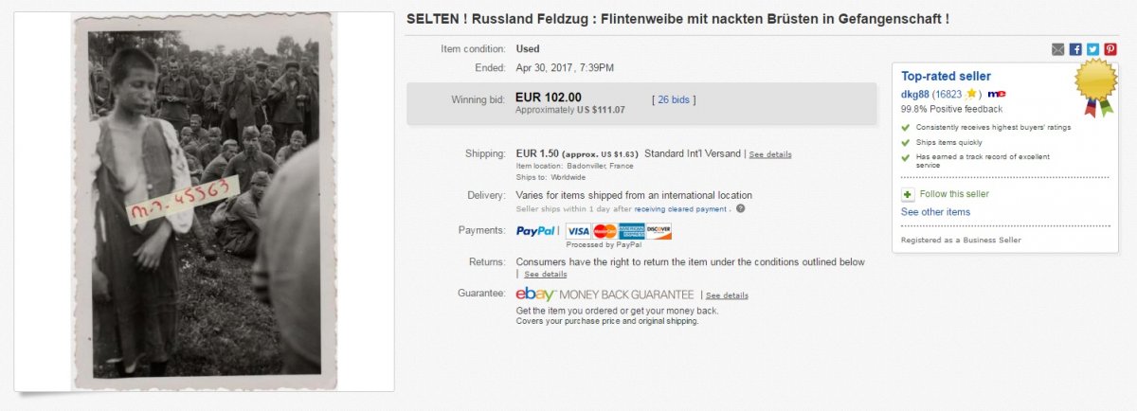1137x411 pixels.
Task: View the 26 bids history
Action: (673, 98)
